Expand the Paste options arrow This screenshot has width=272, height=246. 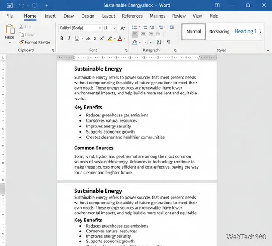click(10, 42)
